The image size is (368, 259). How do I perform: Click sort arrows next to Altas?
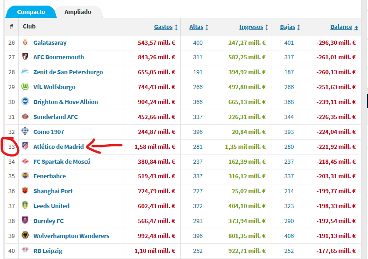click(207, 27)
